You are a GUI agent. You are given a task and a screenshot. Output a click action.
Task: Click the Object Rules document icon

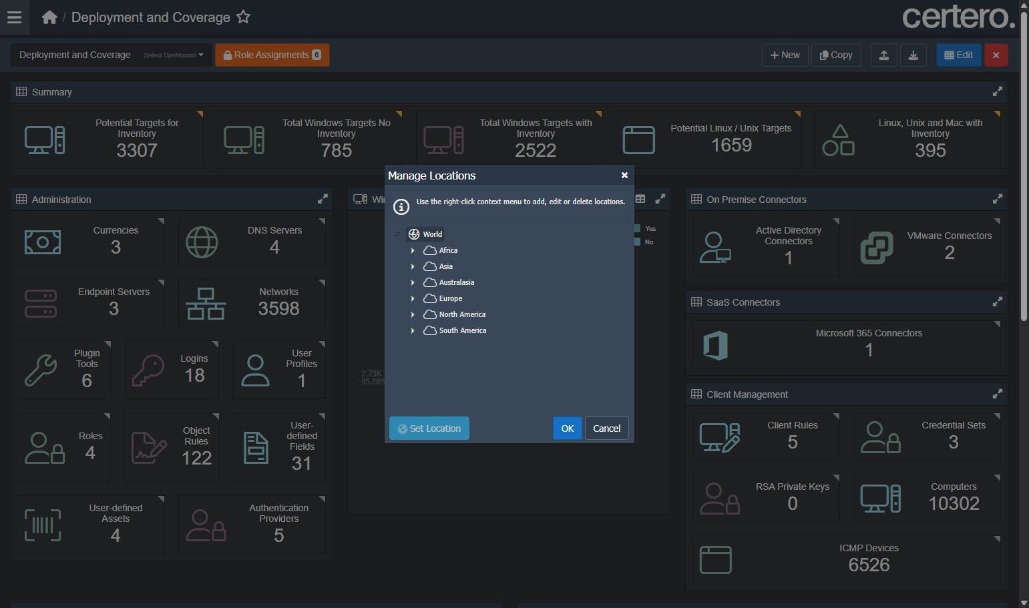[149, 448]
